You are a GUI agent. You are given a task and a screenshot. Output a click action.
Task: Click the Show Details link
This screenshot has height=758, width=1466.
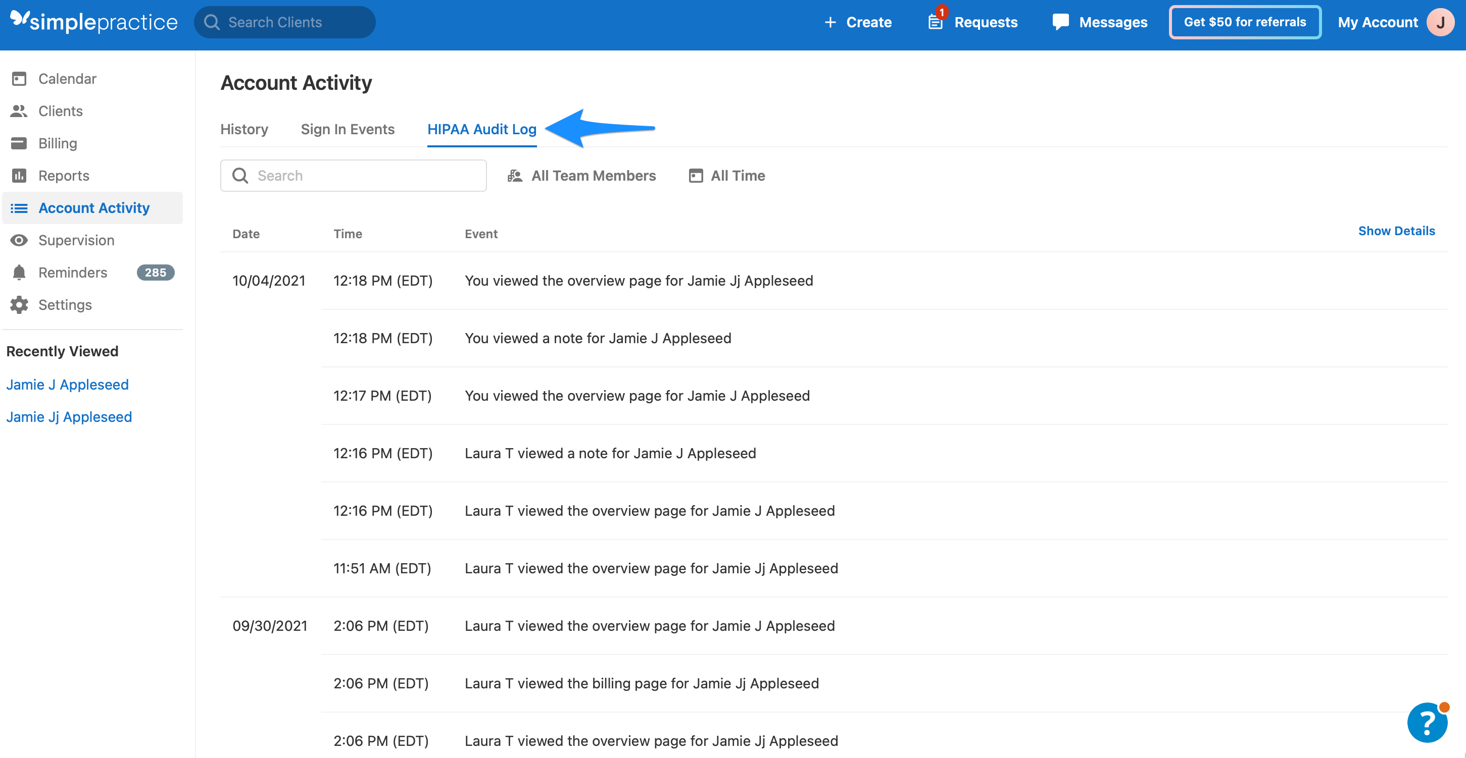click(x=1397, y=231)
